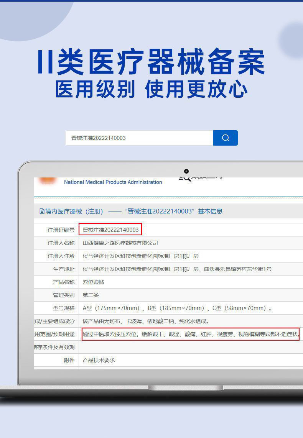Click the 注册人住所 address value

(x=141, y=256)
